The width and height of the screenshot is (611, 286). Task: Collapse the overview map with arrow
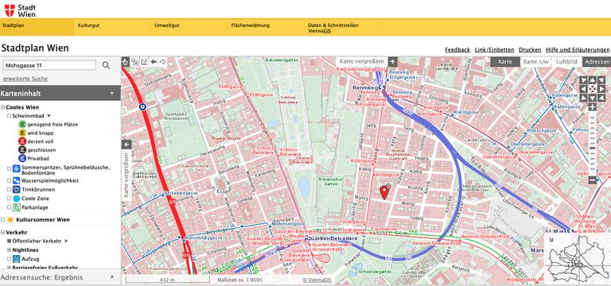pyautogui.click(x=551, y=240)
